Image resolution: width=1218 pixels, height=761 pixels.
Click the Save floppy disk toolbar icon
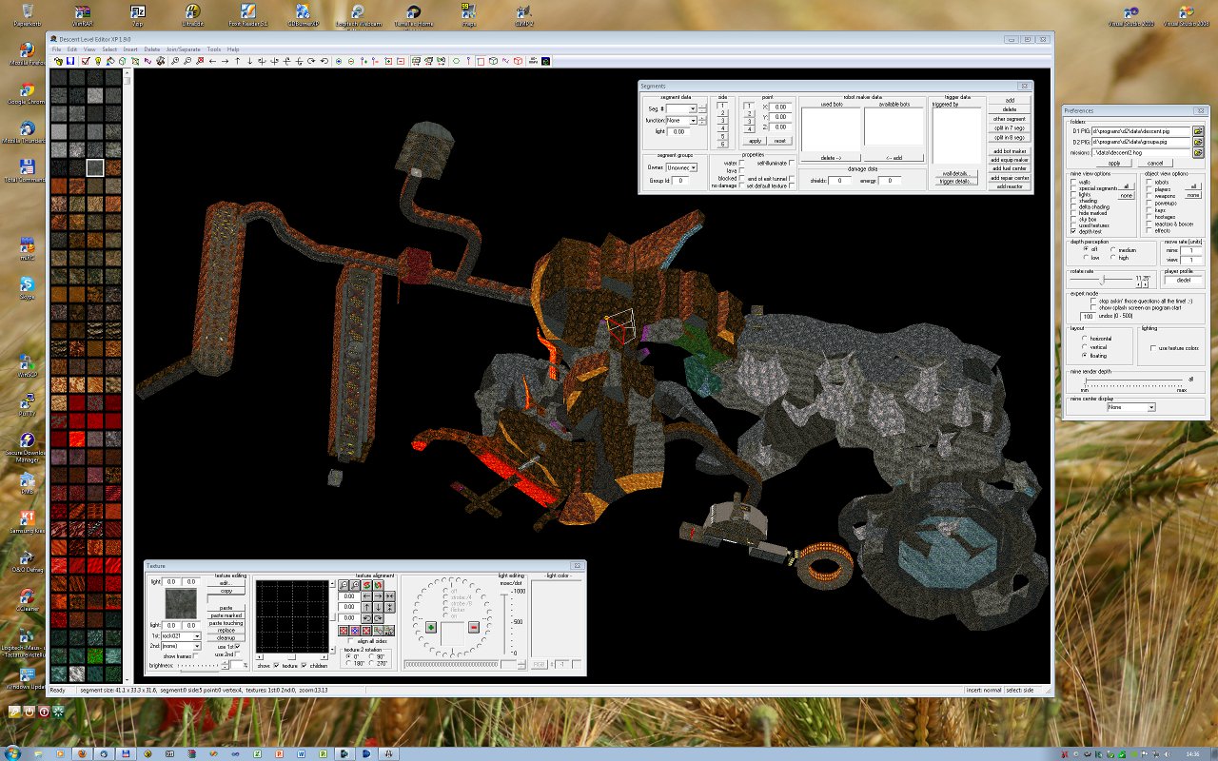pyautogui.click(x=70, y=61)
